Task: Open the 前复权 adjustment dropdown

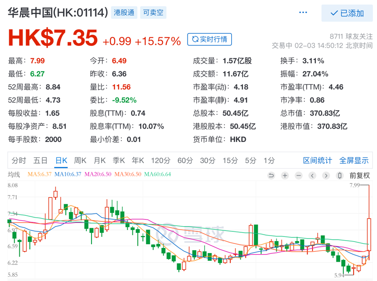Action: pos(359,175)
